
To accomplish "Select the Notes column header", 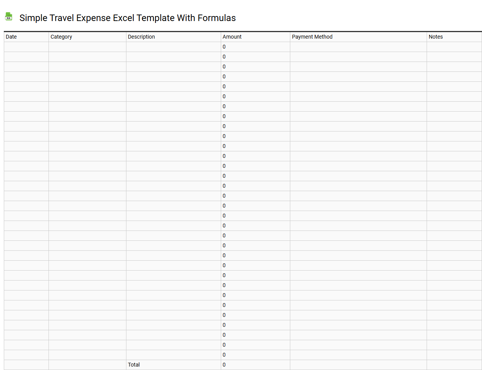I will (436, 37).
